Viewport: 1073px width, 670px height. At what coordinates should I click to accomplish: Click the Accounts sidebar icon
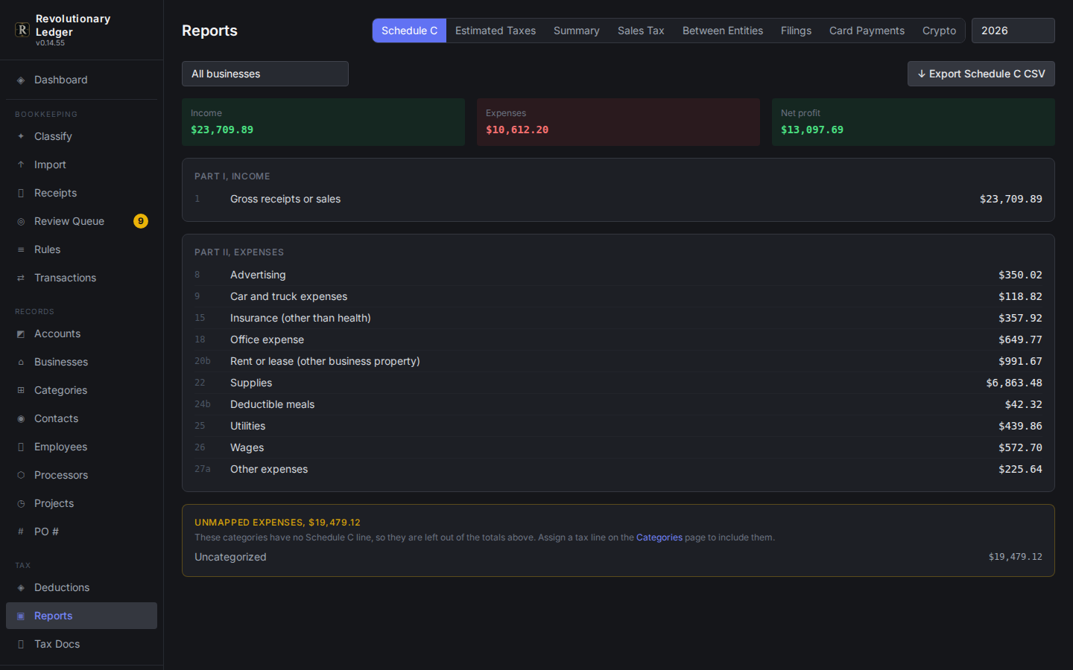tap(21, 334)
